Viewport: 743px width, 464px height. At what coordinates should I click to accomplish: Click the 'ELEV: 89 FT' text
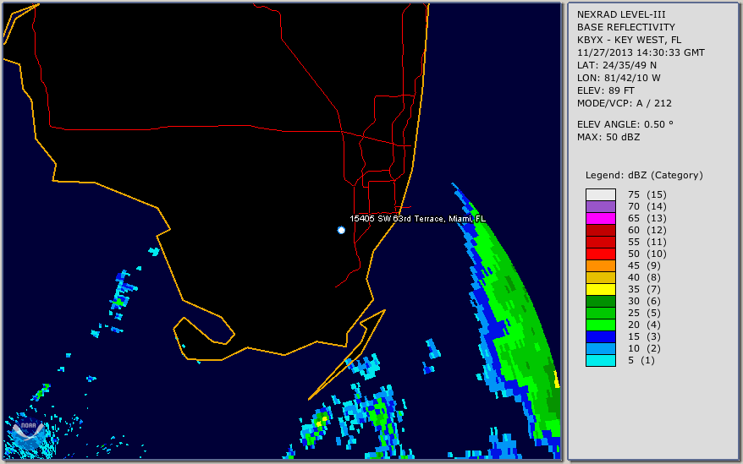pyautogui.click(x=605, y=91)
